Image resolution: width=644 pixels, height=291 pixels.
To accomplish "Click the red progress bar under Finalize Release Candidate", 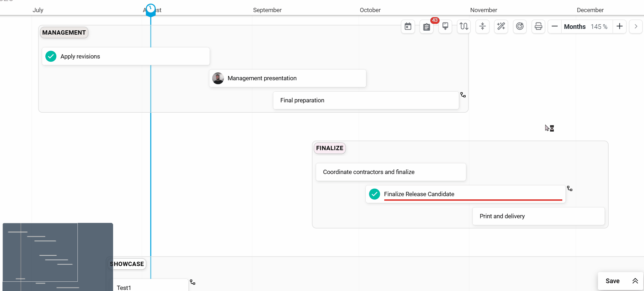I will point(473,200).
